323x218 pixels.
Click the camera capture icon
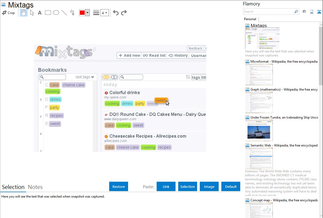pyautogui.click(x=304, y=12)
